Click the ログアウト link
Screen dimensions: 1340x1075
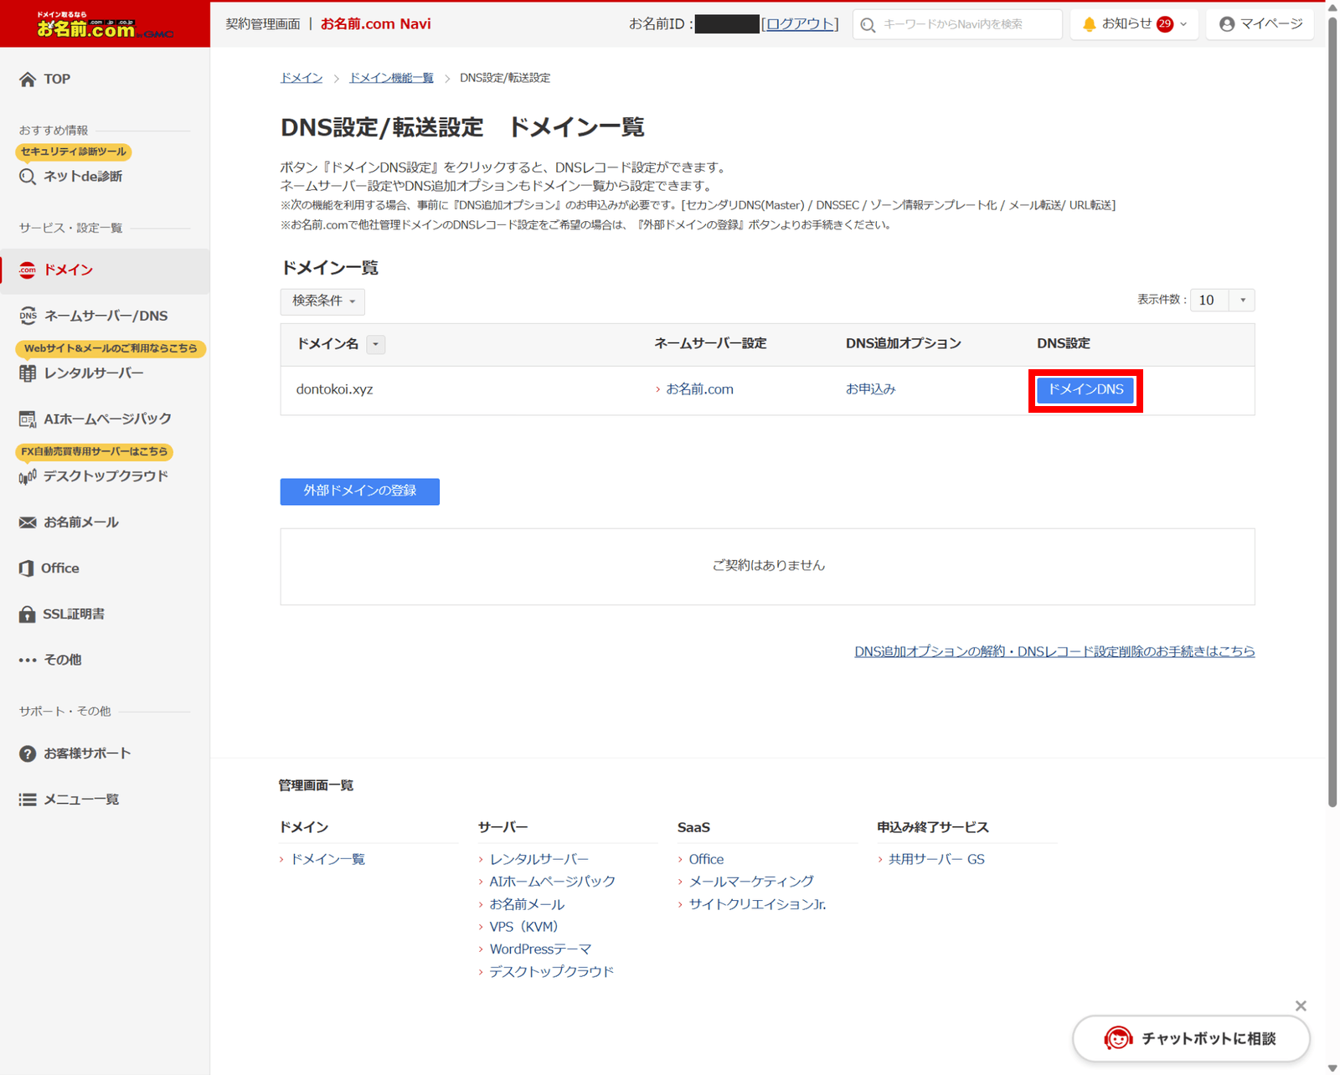tap(800, 24)
